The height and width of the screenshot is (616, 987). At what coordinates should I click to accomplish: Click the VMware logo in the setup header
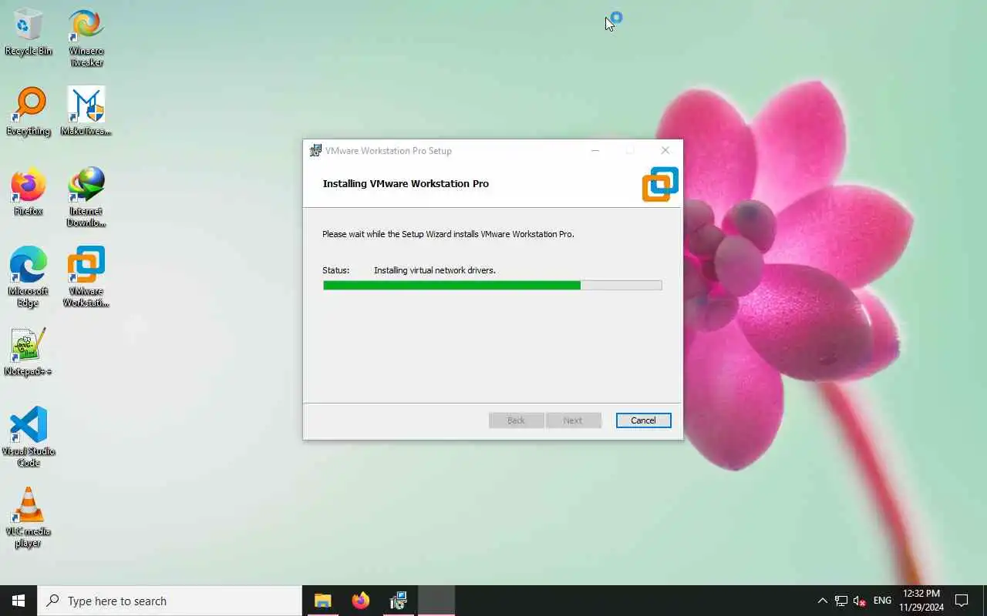pyautogui.click(x=660, y=184)
